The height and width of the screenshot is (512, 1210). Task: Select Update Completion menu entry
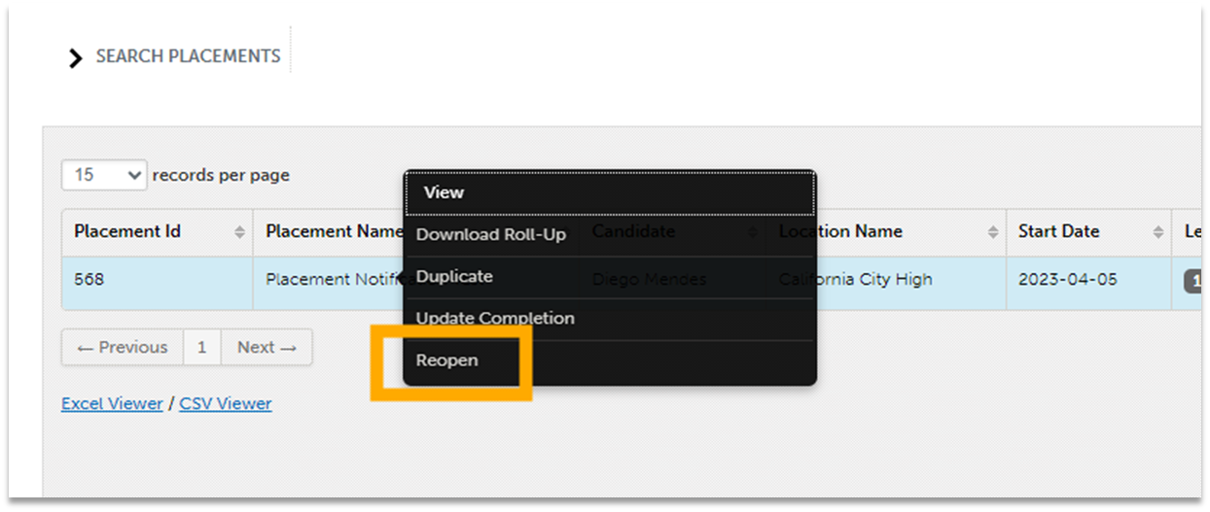click(610, 319)
